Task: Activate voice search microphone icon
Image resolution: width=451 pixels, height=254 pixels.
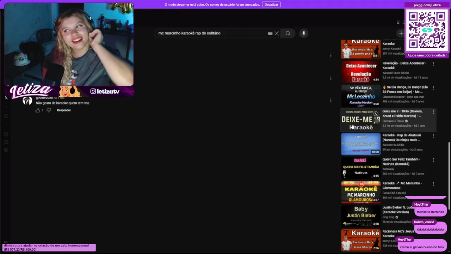Action: tap(304, 33)
